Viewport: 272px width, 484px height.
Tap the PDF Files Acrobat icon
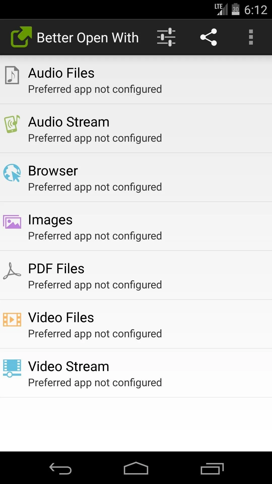(12, 271)
